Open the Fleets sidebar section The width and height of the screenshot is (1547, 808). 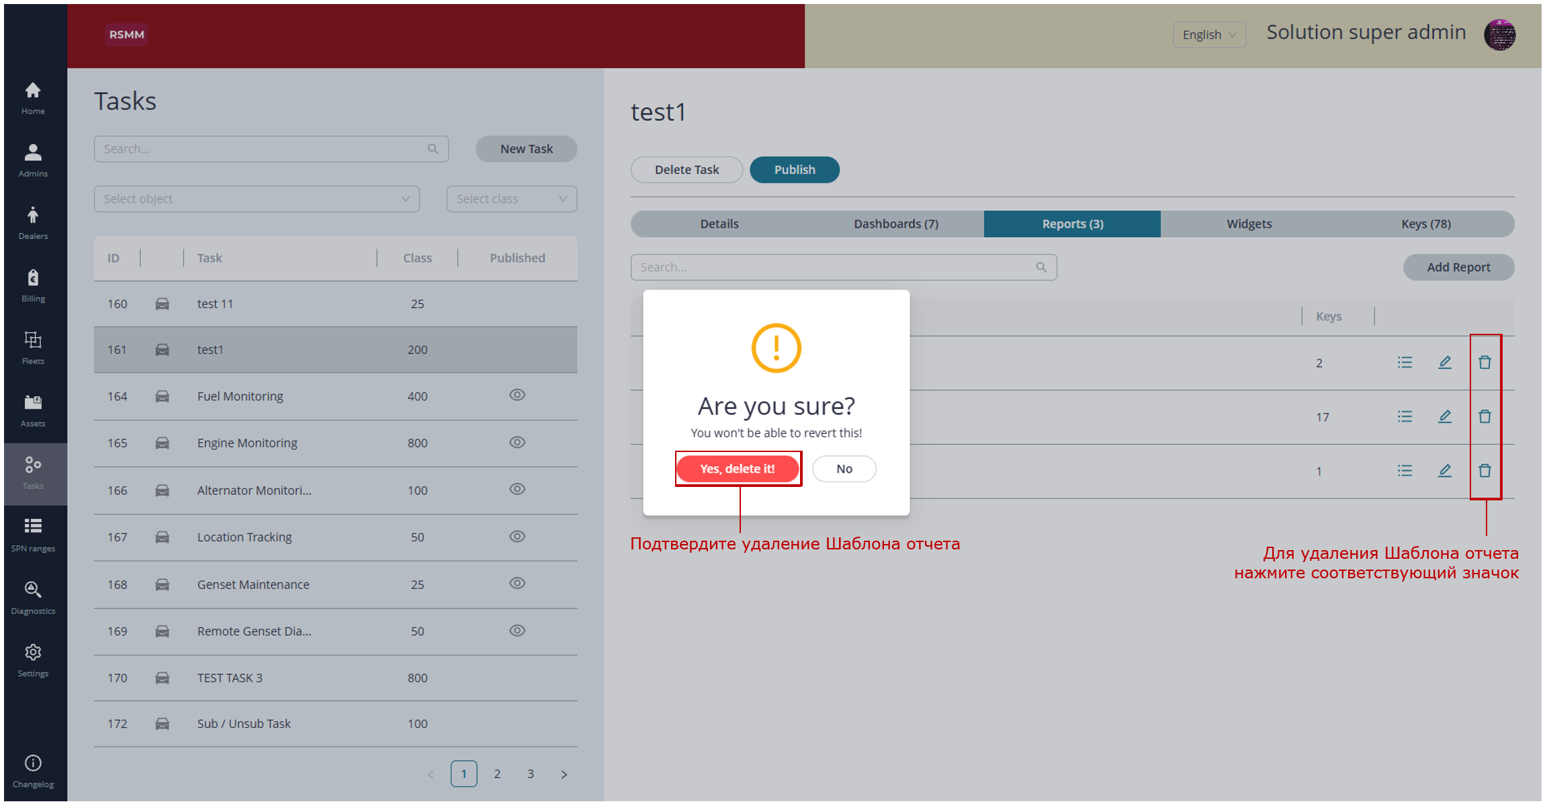tap(33, 347)
